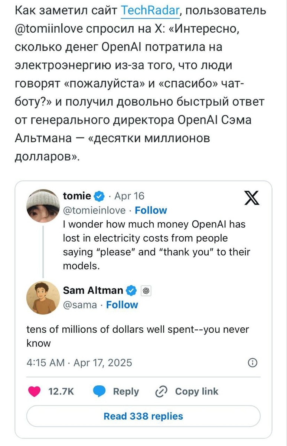287x446 pixels.
Task: Click the X logo in the embedded tweet
Action: (x=251, y=198)
